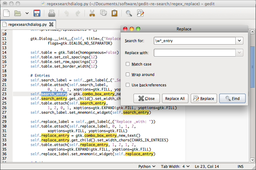Click the Close button in Replace dialog
Image resolution: width=256 pixels, height=170 pixels.
tap(146, 99)
